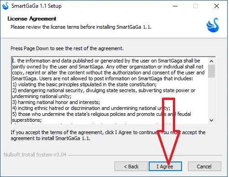Click the license text scrollbar thumb

click(211, 71)
